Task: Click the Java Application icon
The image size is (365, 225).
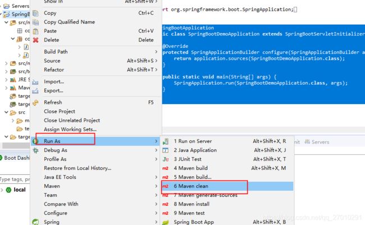Action: pyautogui.click(x=166, y=150)
